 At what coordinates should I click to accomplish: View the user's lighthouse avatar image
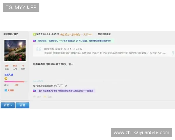(15, 50)
